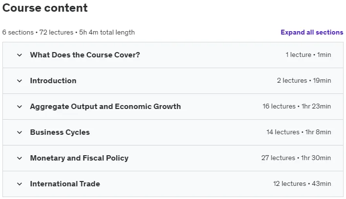346x199 pixels.
Task: Toggle the chevron for Aggregate Output and Economic Growth
Action: [x=19, y=107]
